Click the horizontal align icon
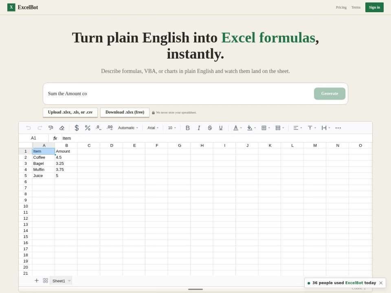This screenshot has width=391, height=293. (296, 128)
